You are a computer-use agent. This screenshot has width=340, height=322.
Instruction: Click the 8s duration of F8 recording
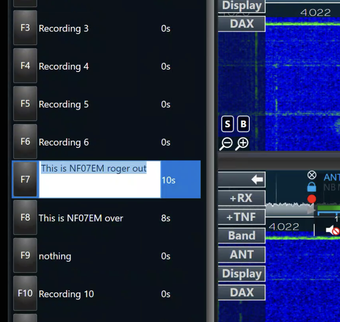(166, 218)
